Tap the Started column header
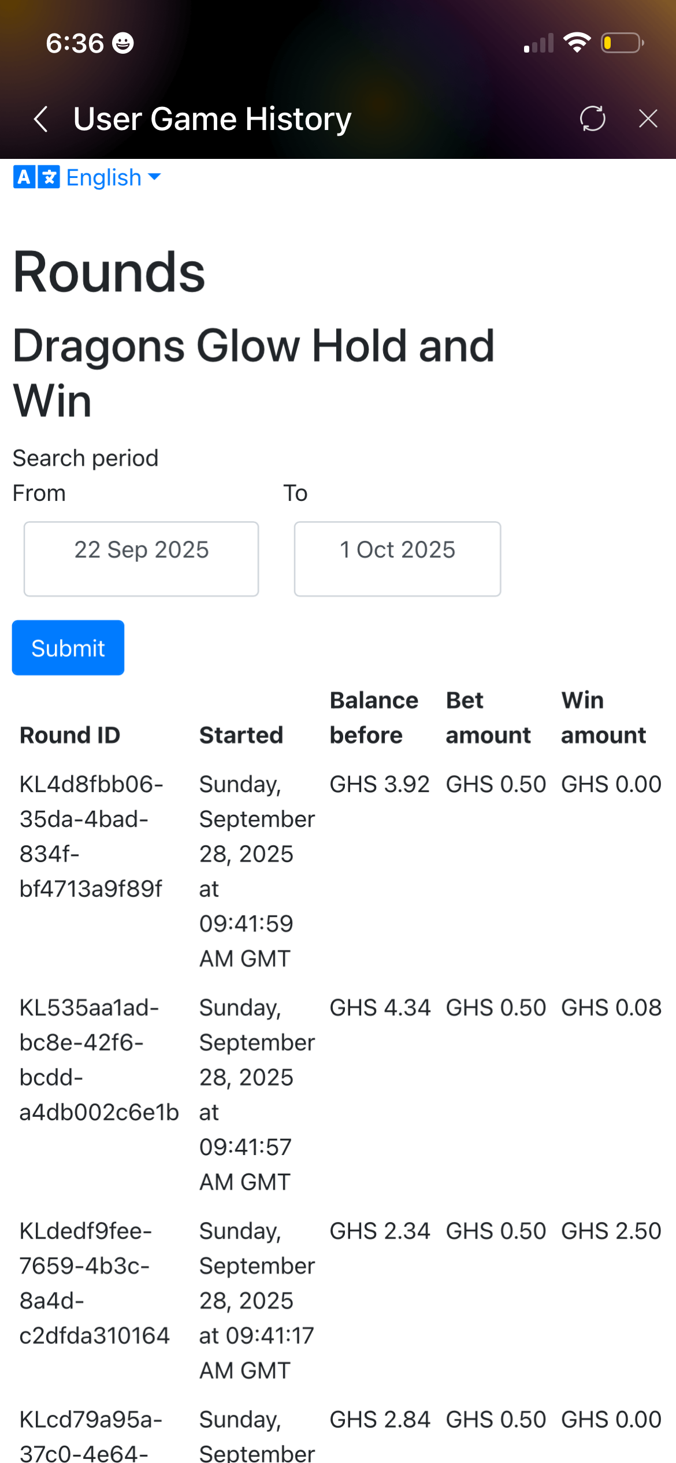This screenshot has height=1463, width=676. coord(241,735)
